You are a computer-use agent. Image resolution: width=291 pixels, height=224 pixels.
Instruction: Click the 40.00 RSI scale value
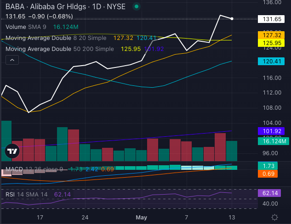(x=270, y=204)
